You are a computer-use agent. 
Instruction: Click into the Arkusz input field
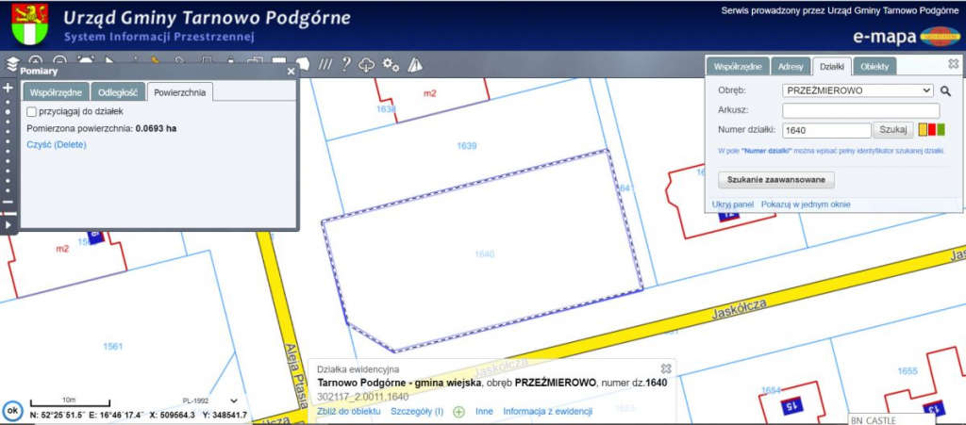point(857,110)
